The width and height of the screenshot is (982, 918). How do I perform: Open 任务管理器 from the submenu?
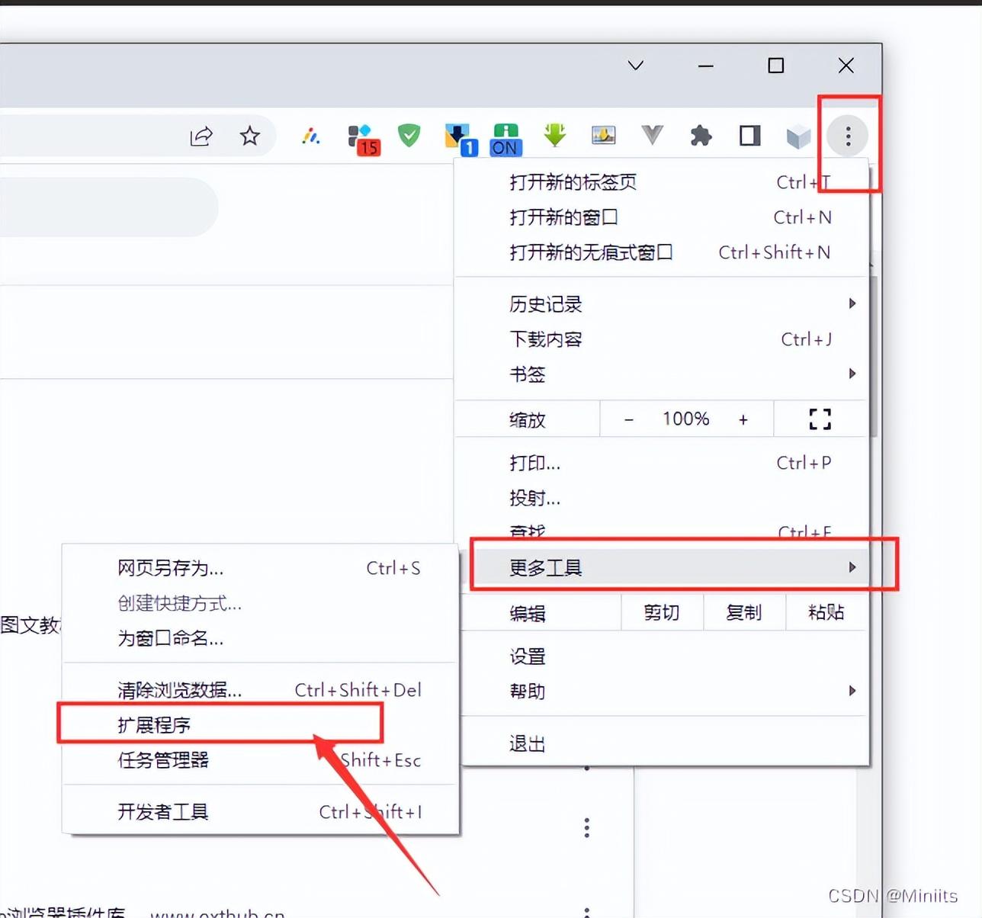(x=260, y=760)
